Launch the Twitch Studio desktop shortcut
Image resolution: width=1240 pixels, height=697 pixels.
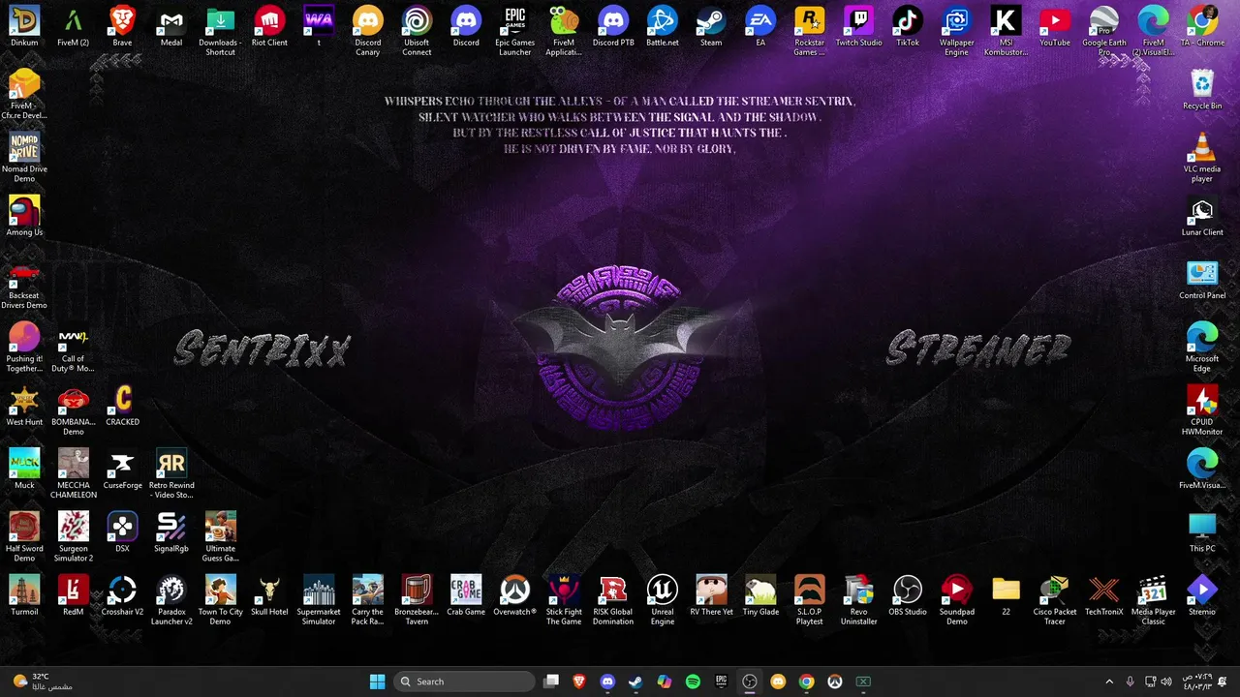tap(858, 26)
